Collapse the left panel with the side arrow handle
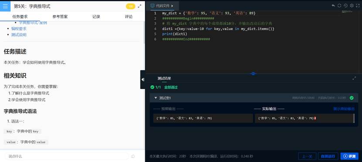This screenshot has height=162, width=362. pos(143,79)
